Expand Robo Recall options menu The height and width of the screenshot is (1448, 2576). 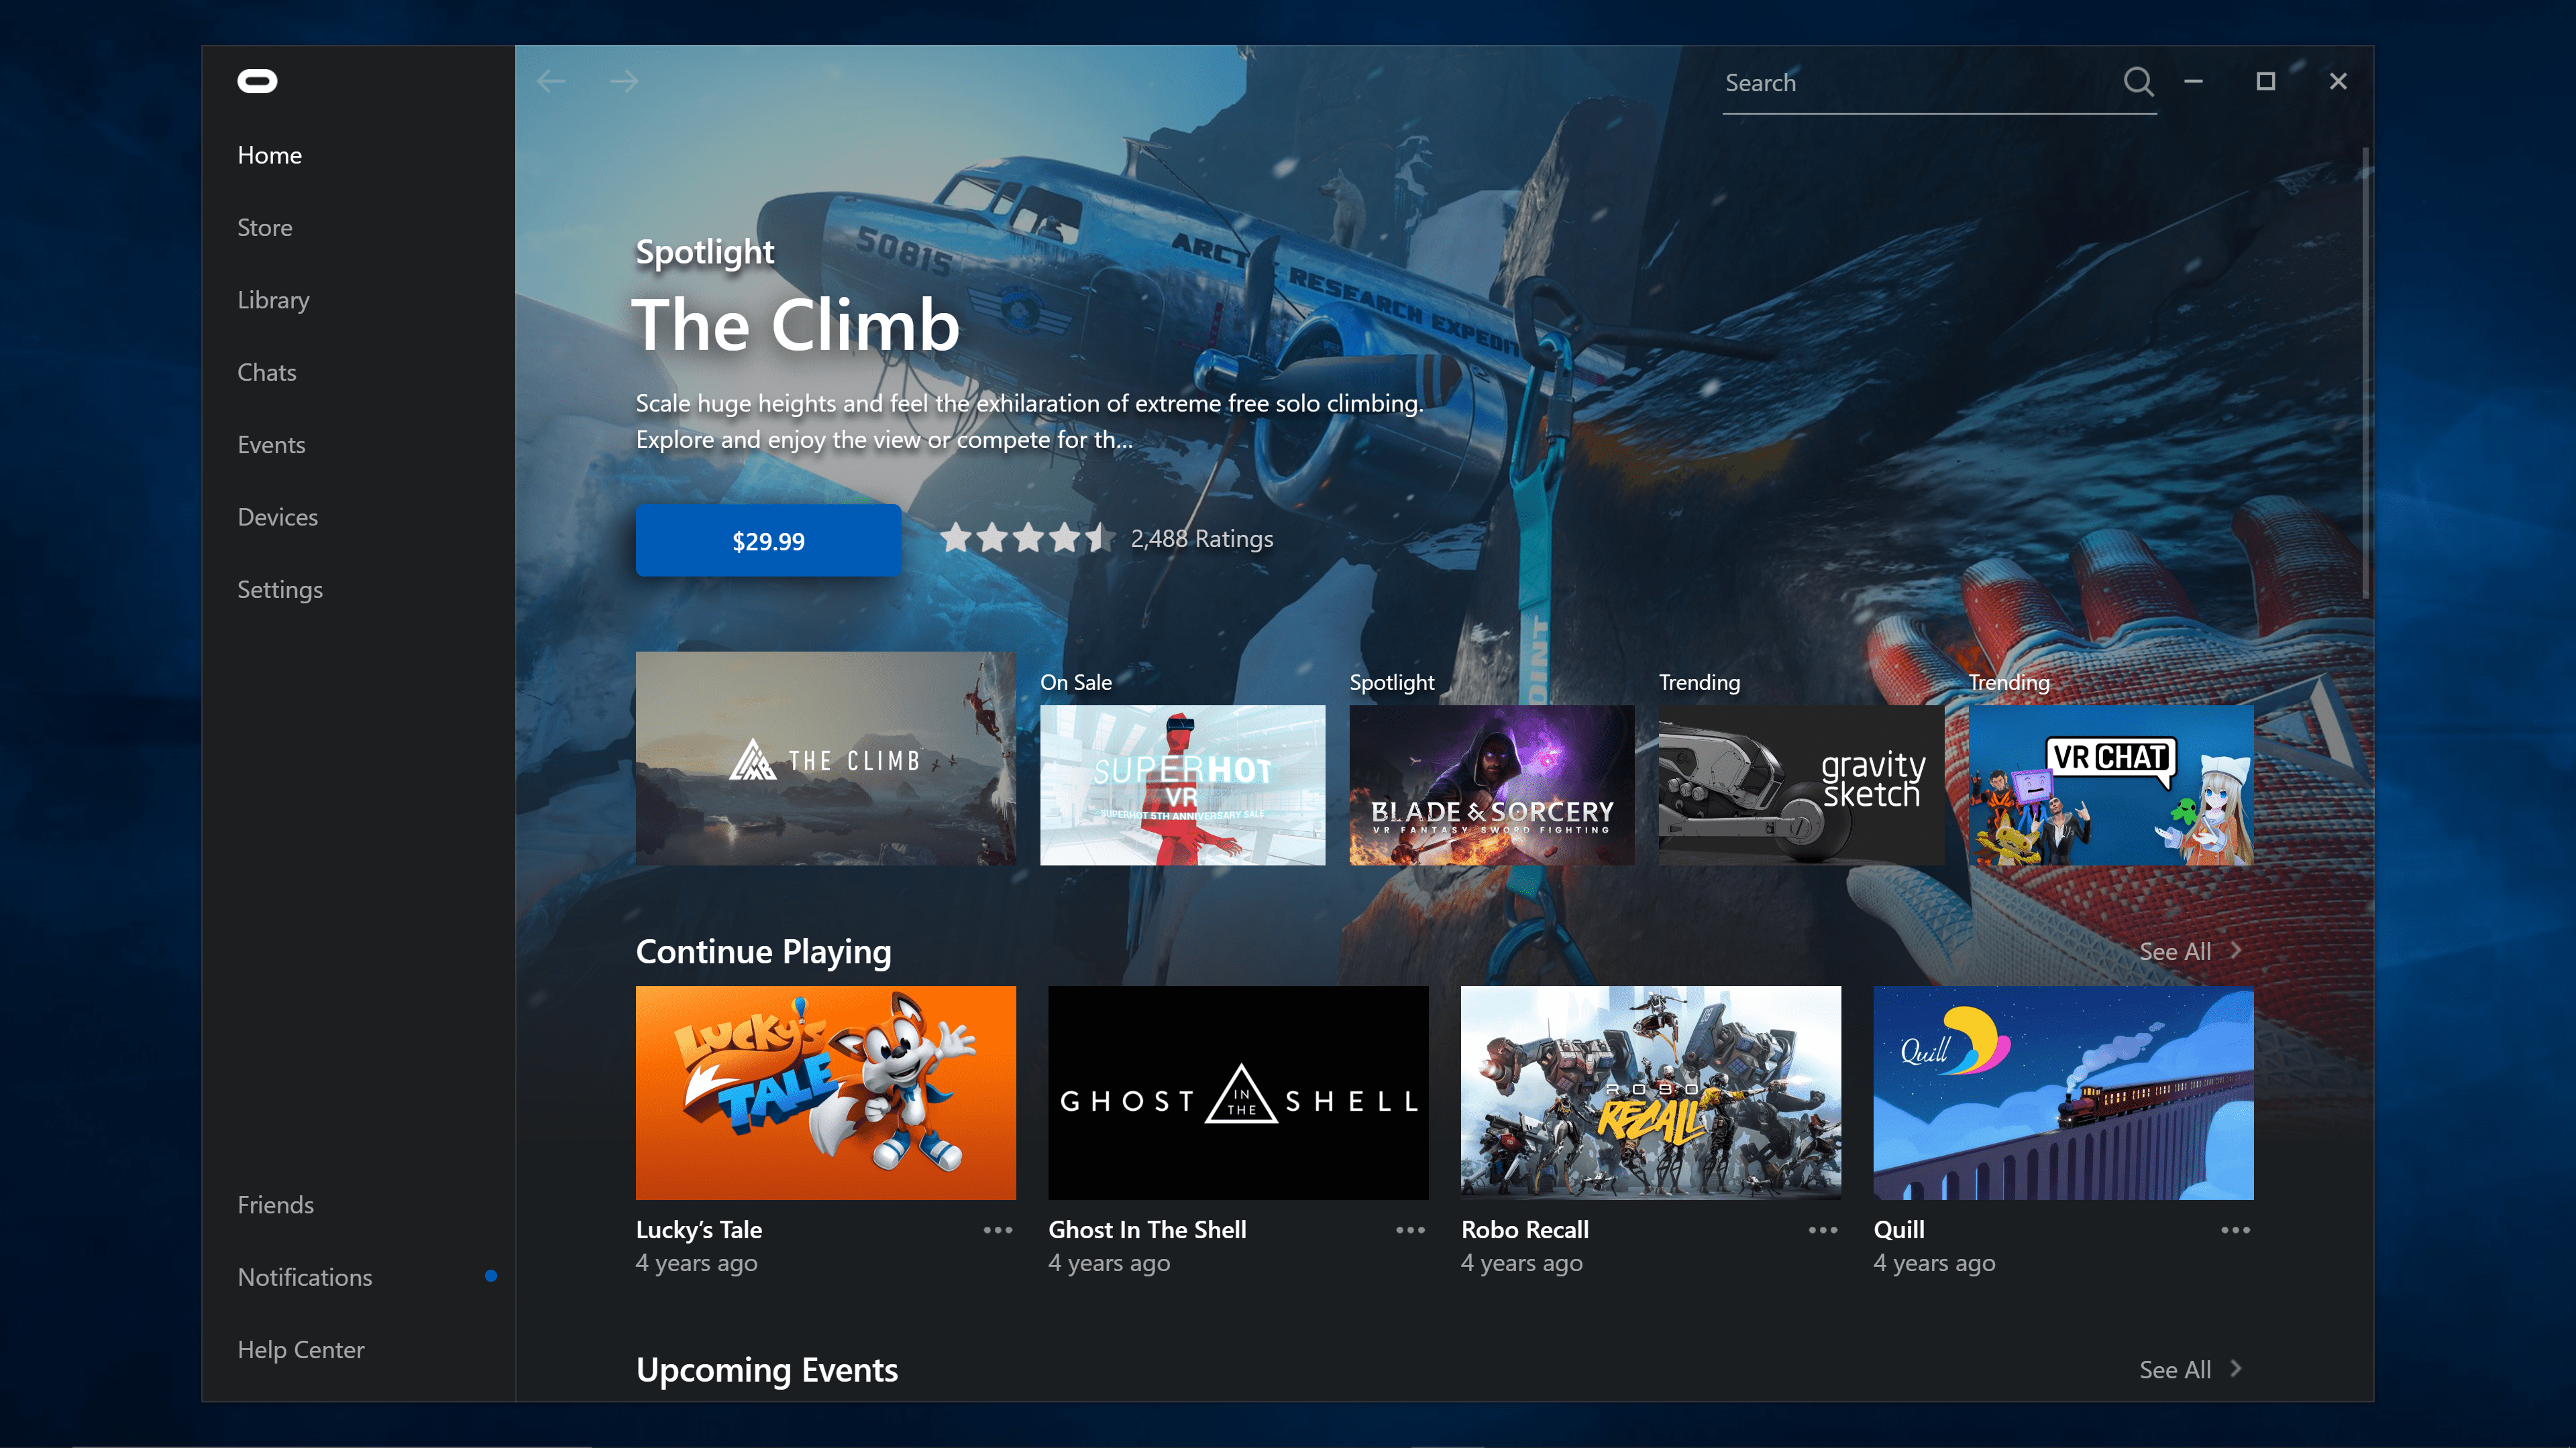[x=1821, y=1229]
